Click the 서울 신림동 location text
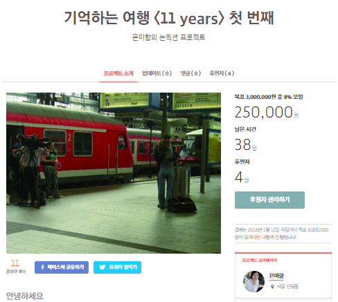This screenshot has height=302, width=338. coord(287,287)
